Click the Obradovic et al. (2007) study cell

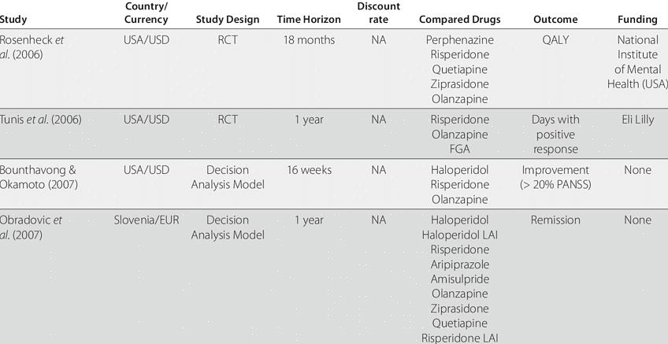coord(32,227)
